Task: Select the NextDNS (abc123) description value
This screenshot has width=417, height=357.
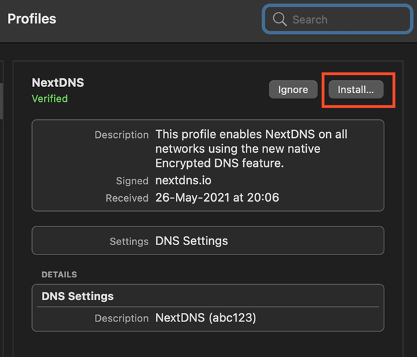Action: pos(206,318)
